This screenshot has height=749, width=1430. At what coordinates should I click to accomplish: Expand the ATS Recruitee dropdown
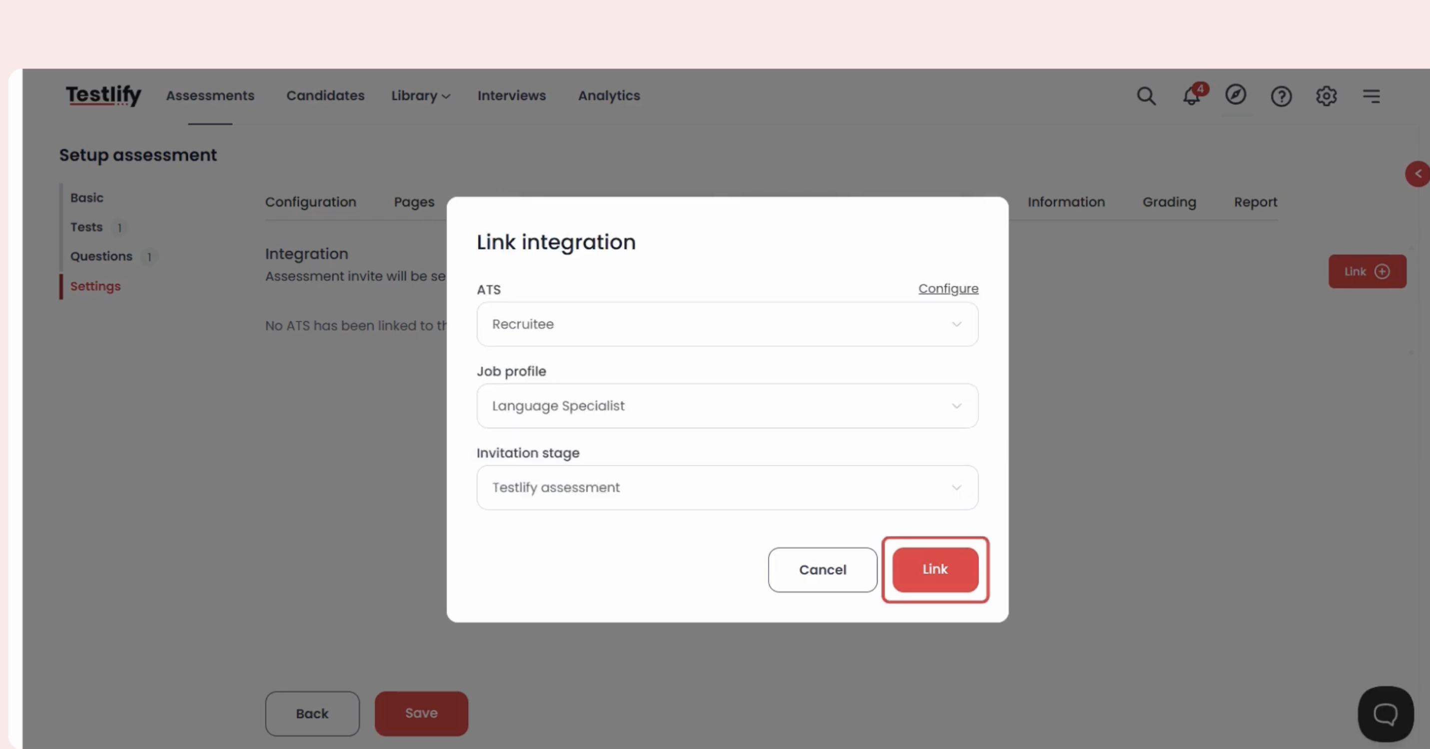coord(727,324)
